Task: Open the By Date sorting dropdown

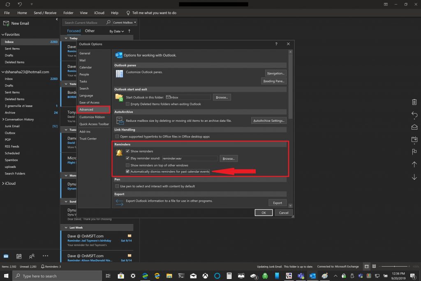Action: [117, 31]
